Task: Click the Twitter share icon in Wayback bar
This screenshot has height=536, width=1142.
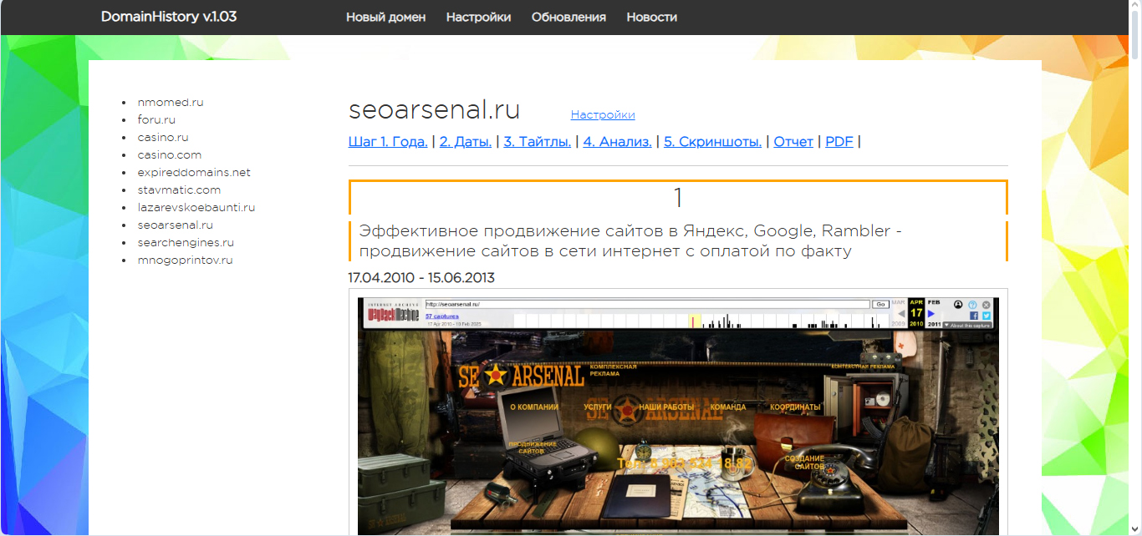Action: point(987,316)
